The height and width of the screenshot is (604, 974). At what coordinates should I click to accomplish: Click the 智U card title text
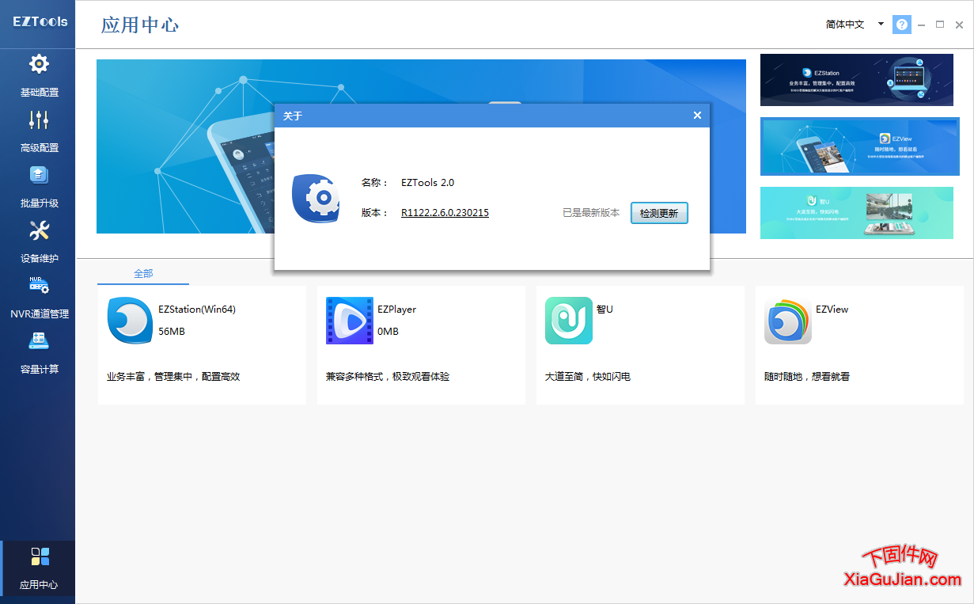pyautogui.click(x=604, y=310)
